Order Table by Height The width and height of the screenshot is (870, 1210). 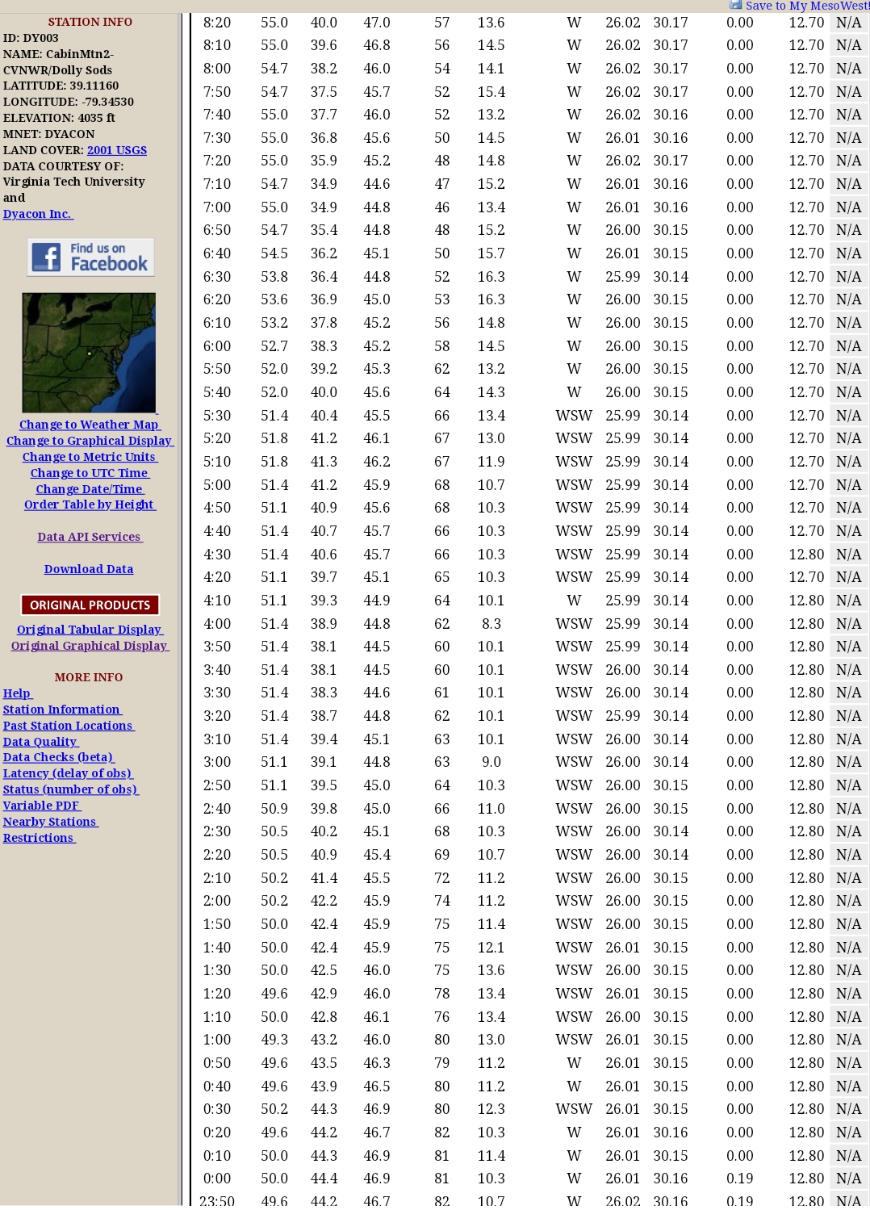pyautogui.click(x=90, y=505)
